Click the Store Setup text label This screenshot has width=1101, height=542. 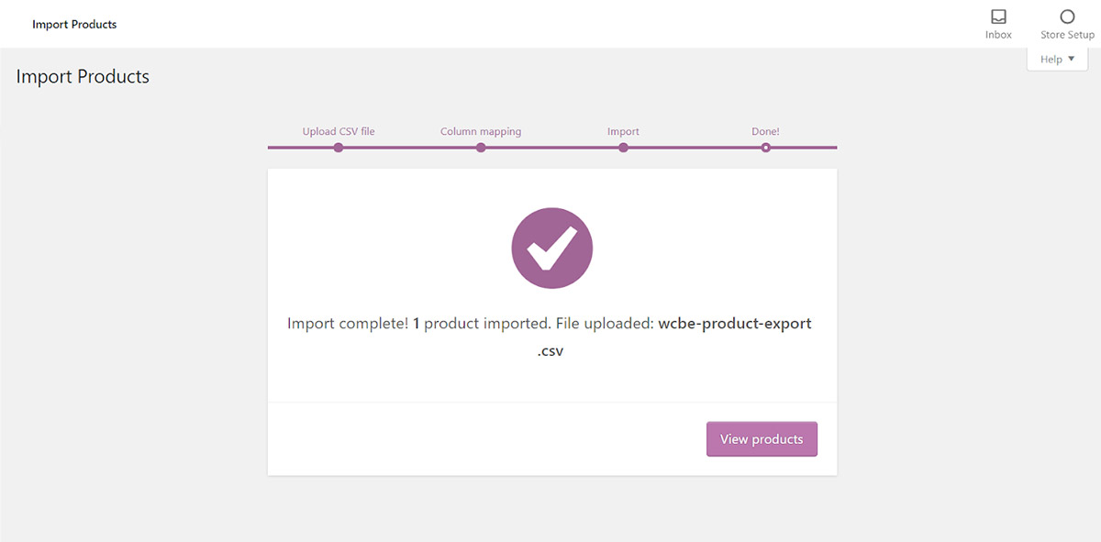1067,35
